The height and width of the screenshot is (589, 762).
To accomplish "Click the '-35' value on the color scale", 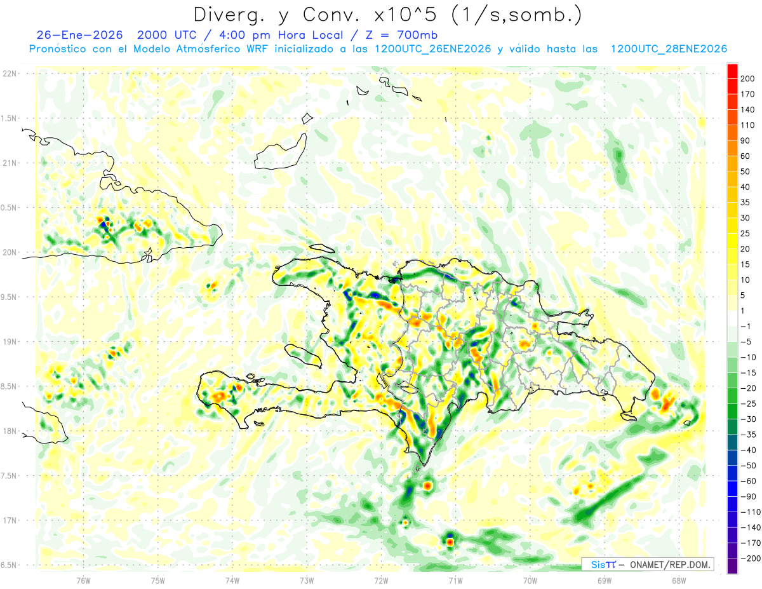I will [x=747, y=435].
